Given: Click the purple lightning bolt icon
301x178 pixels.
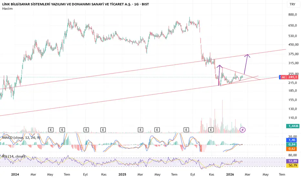Looking at the screenshot, I should pos(243,130).
